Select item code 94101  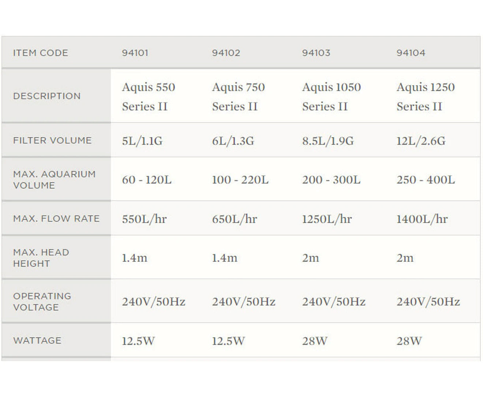[x=135, y=53]
